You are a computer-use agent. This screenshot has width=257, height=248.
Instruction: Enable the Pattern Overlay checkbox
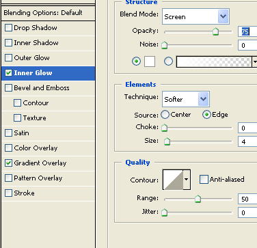coord(8,178)
